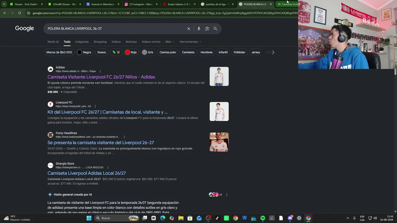397x223 pixels.
Task: Expand the Más search menu
Action: point(169,42)
